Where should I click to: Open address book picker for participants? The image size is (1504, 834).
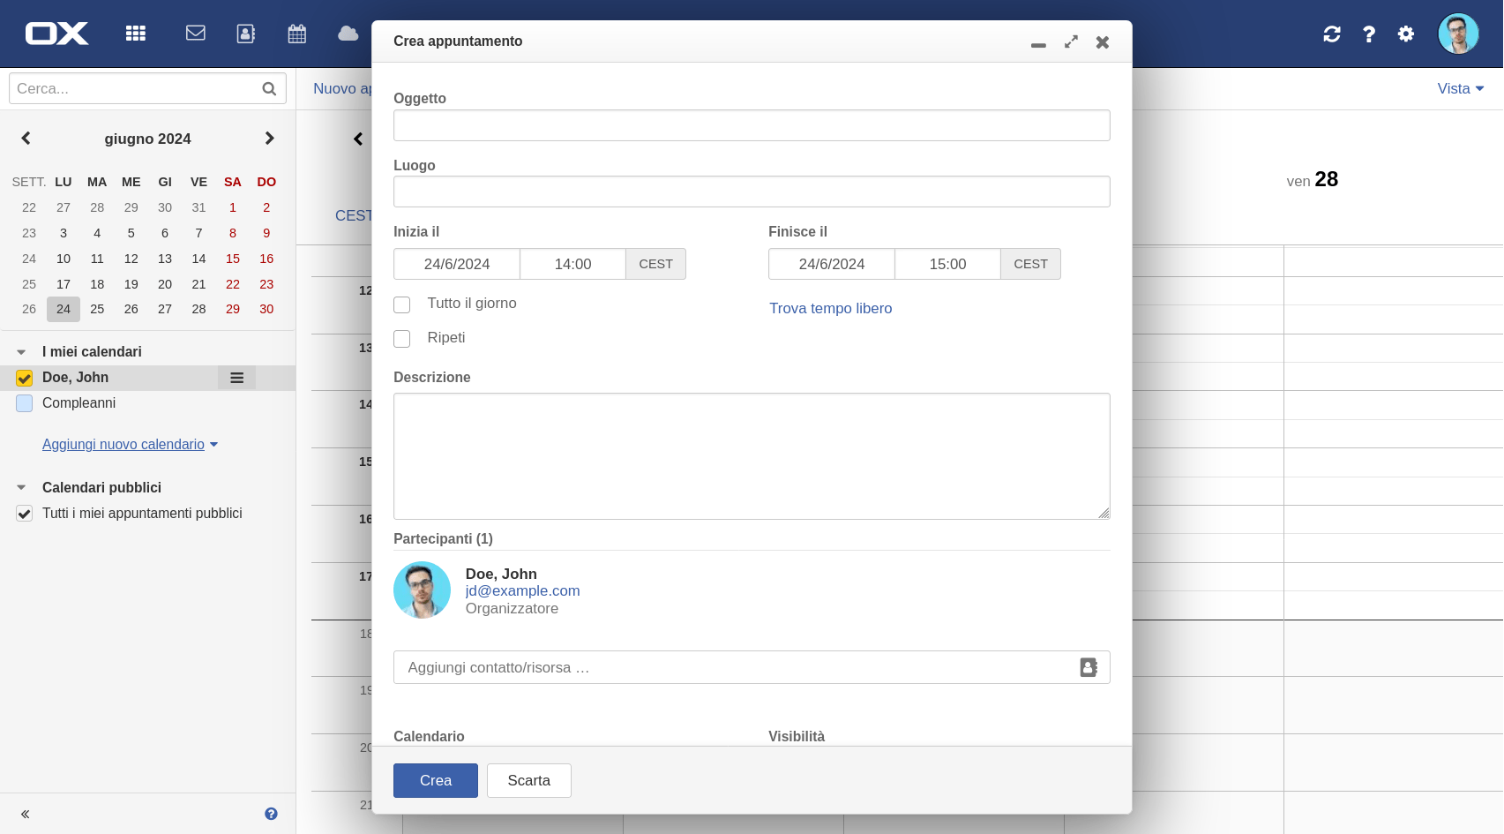point(1089,667)
